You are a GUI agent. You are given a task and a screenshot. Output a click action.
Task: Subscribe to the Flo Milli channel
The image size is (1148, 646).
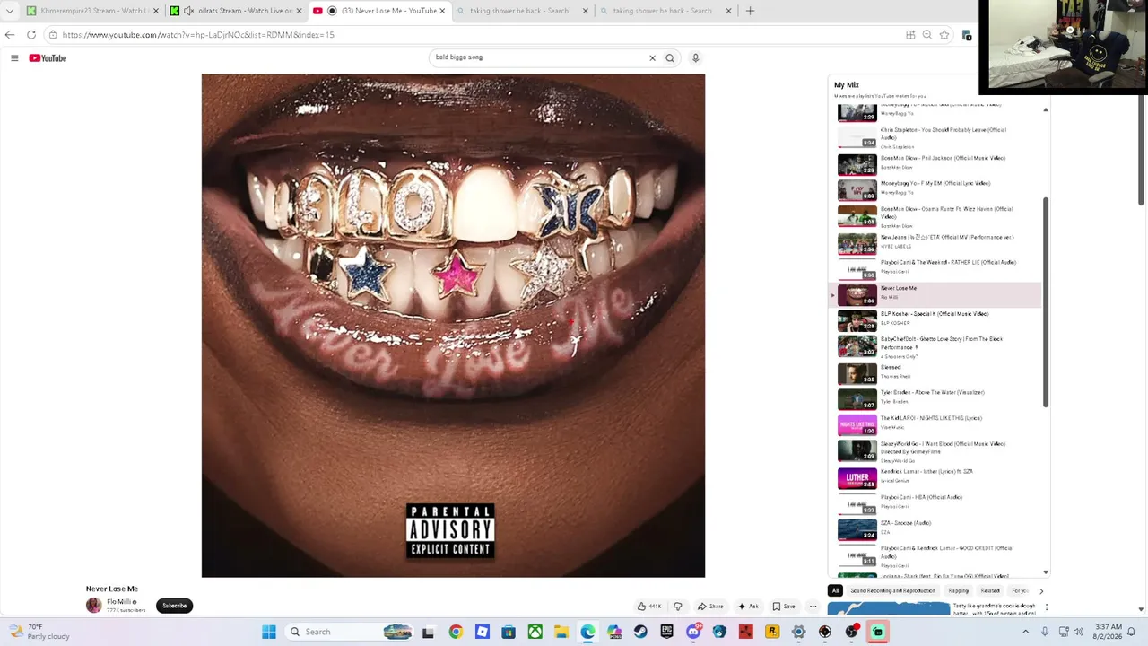(174, 606)
